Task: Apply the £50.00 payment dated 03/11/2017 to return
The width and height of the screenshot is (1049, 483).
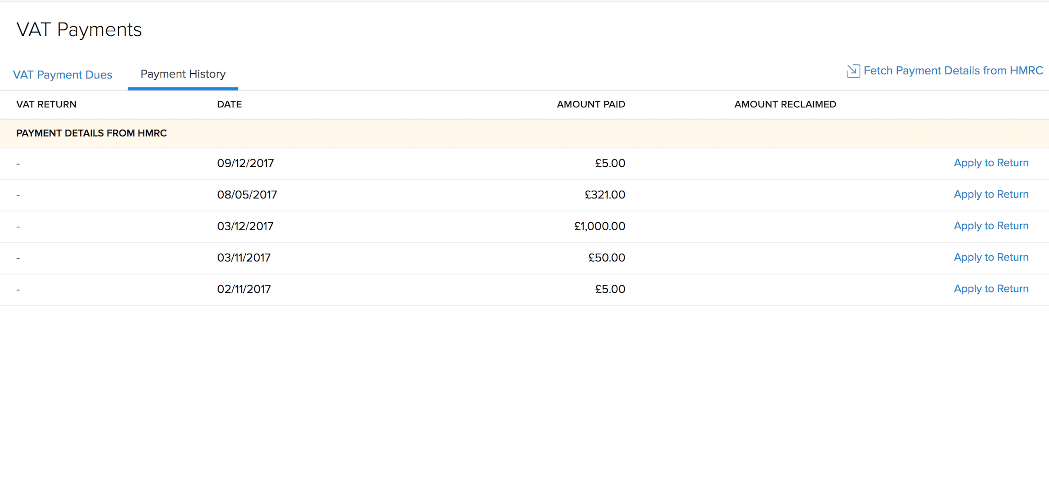Action: (991, 257)
